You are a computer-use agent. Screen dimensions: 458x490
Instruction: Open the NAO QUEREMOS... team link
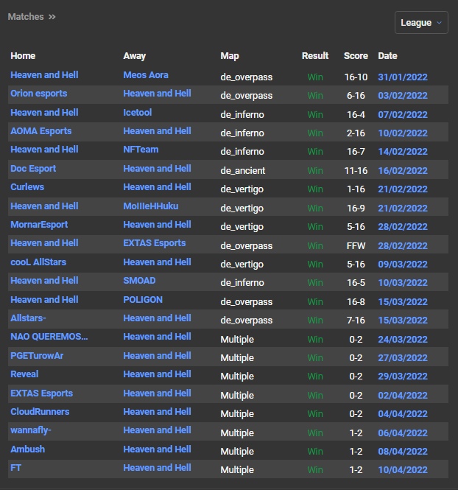(x=49, y=336)
